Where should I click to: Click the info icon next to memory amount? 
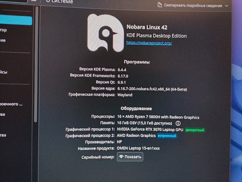[x=178, y=123]
